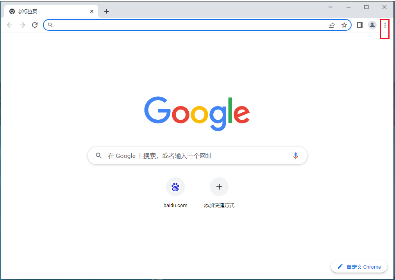This screenshot has height=280, width=395.
Task: Go back using the back arrow
Action: [x=10, y=25]
